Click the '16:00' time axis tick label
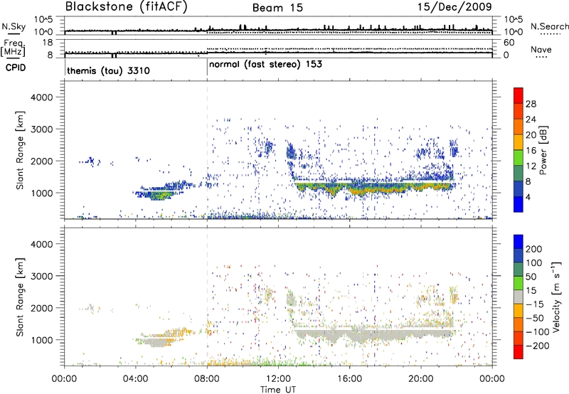Viewport: 569px width, 394px height. tap(349, 379)
